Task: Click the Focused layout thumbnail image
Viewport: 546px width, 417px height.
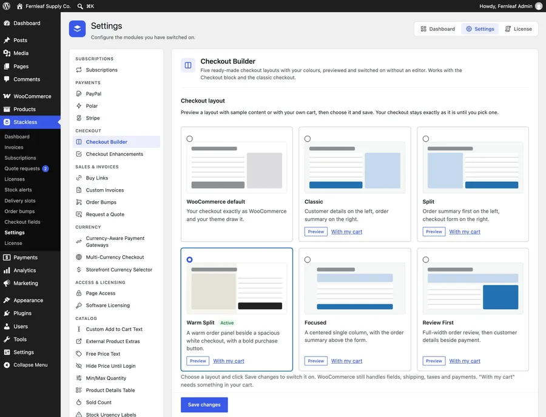Action: click(x=355, y=289)
